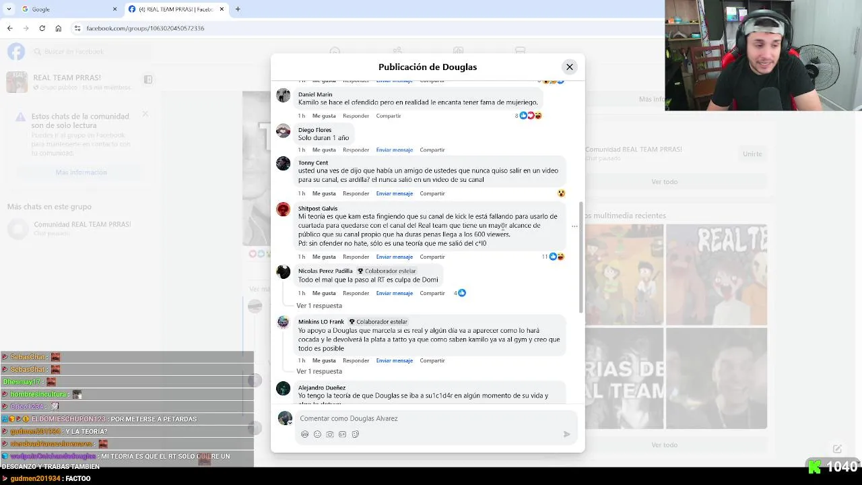Screen dimensions: 862x485
Task: Open more options for Shitpost Galvis comment
Action: click(x=574, y=226)
